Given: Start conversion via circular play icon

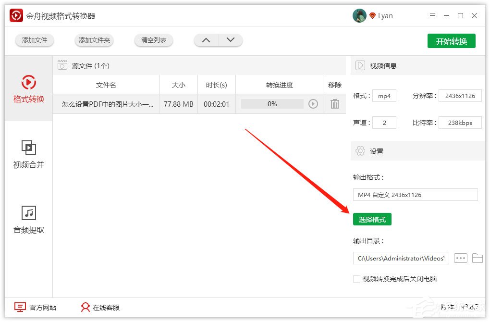Looking at the screenshot, I should point(315,104).
